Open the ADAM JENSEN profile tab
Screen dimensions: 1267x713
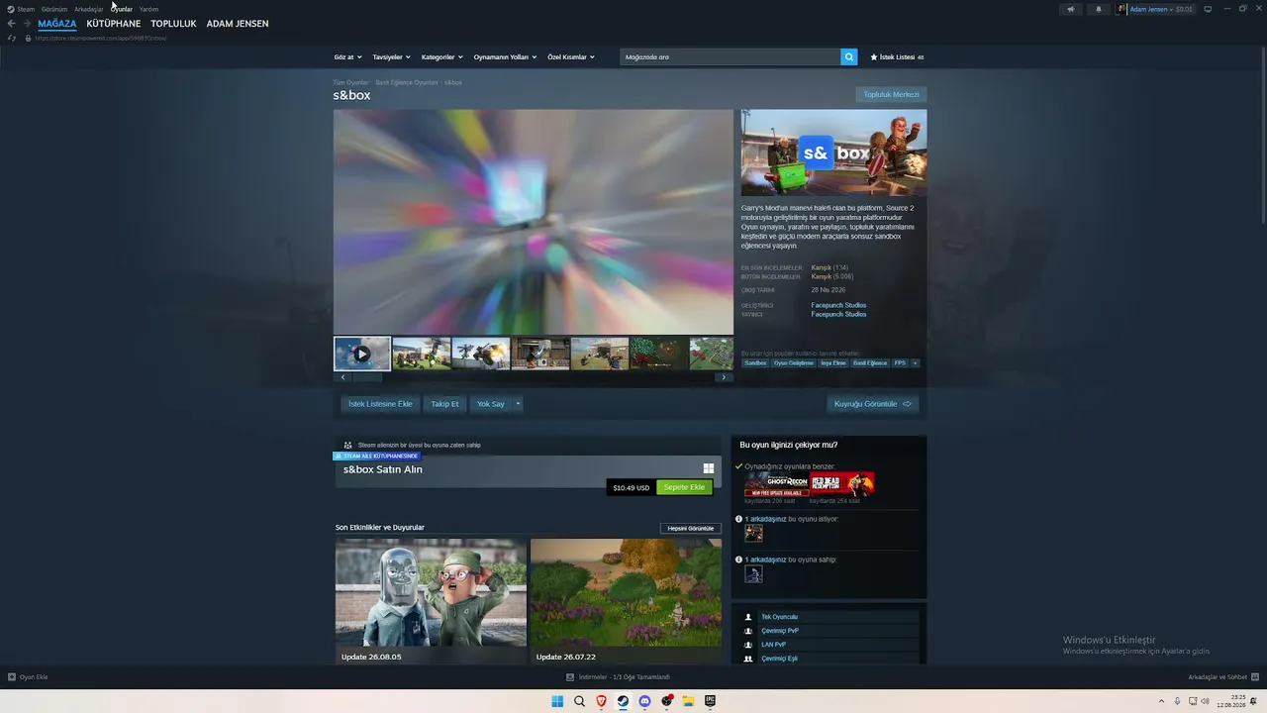point(238,24)
